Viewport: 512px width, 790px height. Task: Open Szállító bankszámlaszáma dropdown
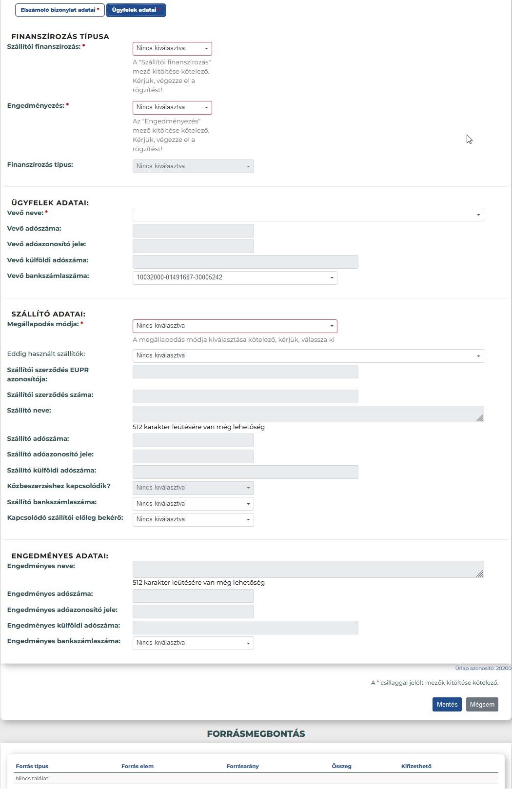[193, 504]
